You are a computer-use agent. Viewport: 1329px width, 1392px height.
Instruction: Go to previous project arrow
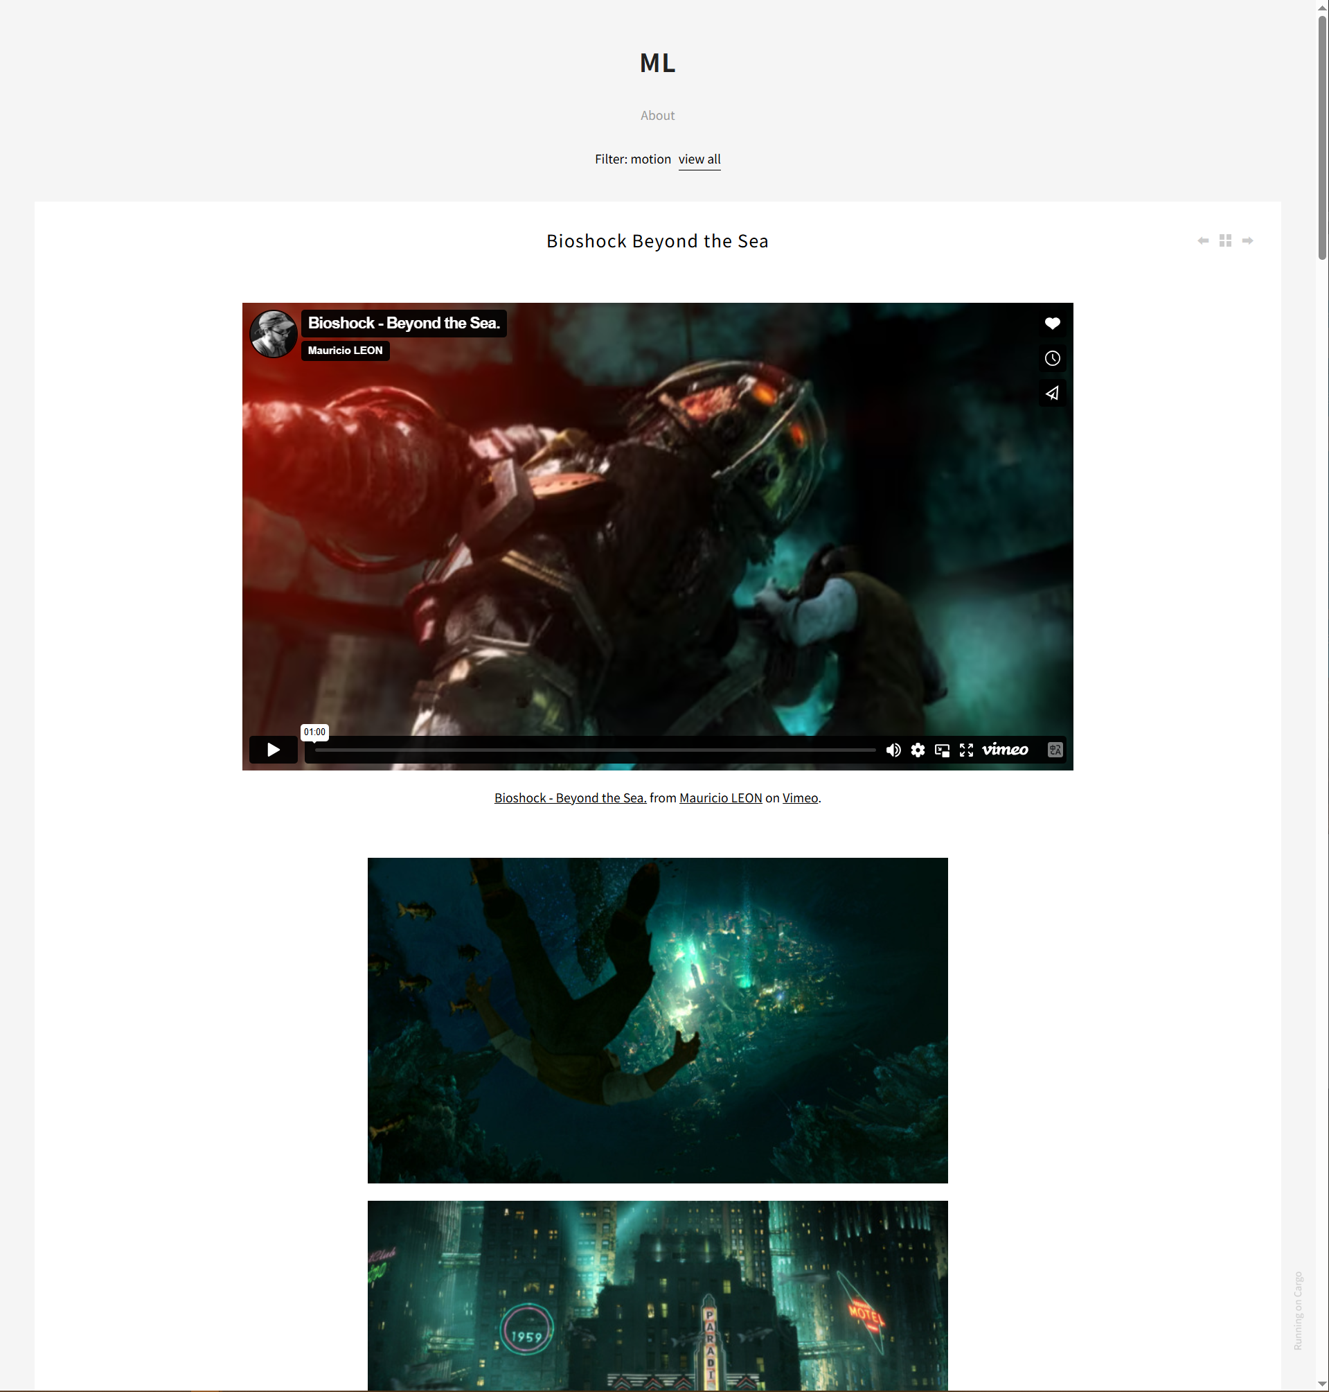(1203, 241)
